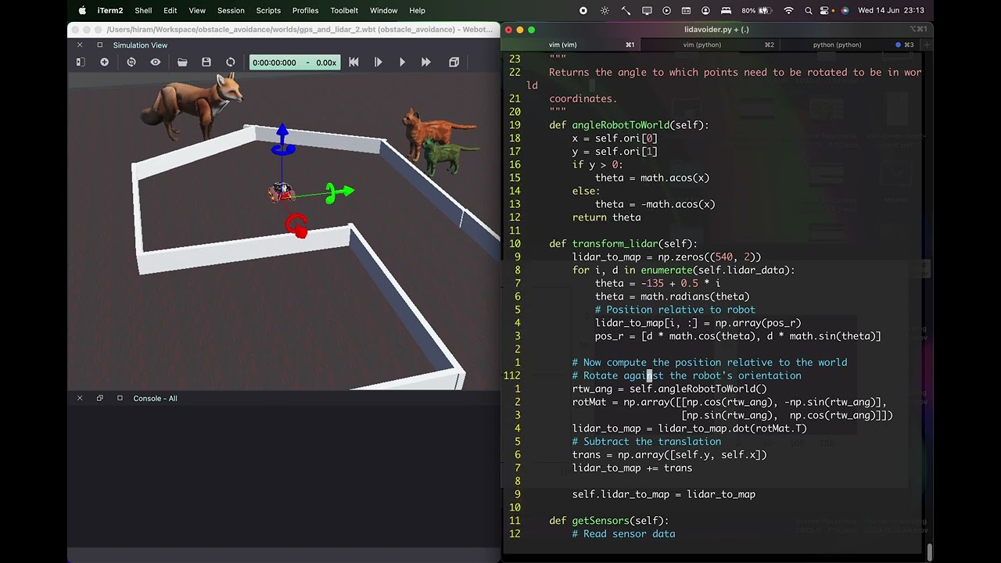Open the brightness sun menu bar icon
This screenshot has height=563, width=1001.
[605, 10]
